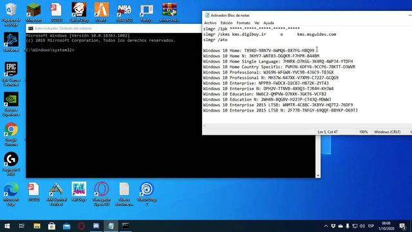Click the microphone icon in system tray
The width and height of the screenshot is (412, 232).
click(348, 226)
